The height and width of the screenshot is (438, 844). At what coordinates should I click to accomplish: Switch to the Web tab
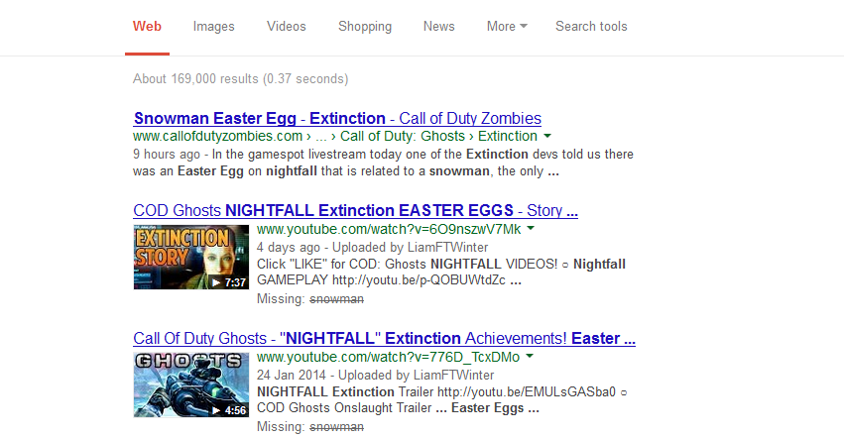pyautogui.click(x=147, y=27)
